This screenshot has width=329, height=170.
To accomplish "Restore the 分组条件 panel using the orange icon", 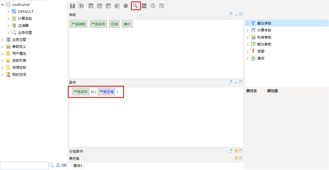I will 236,151.
